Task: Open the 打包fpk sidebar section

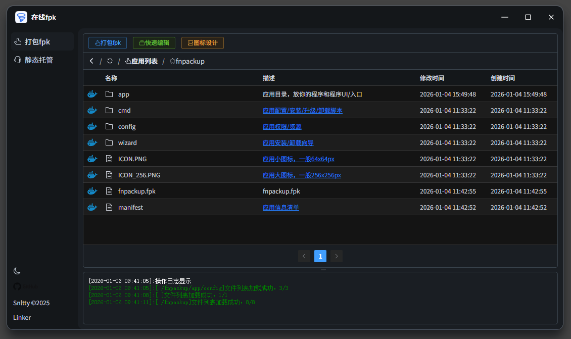Action: pos(42,41)
